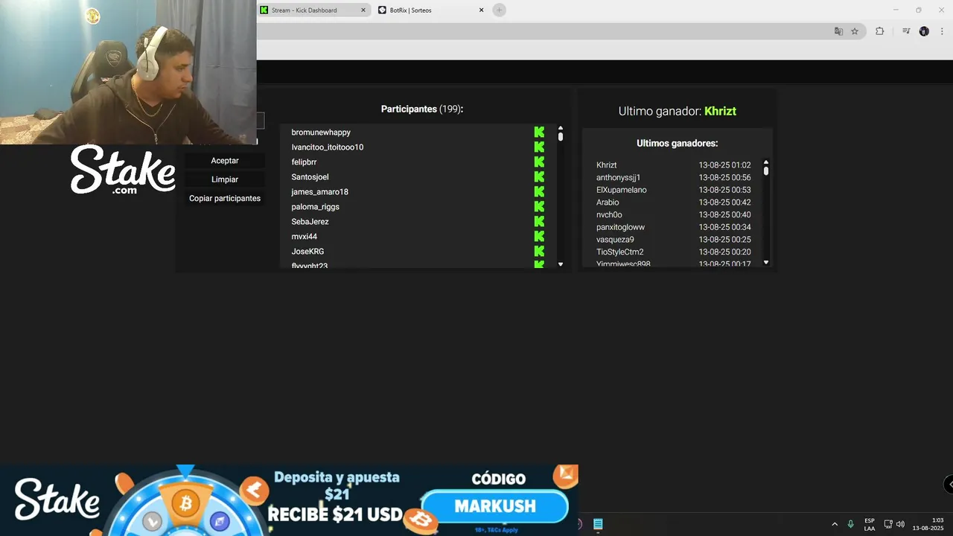The image size is (953, 536).
Task: Click the Participantes (199) heading
Action: point(422,109)
